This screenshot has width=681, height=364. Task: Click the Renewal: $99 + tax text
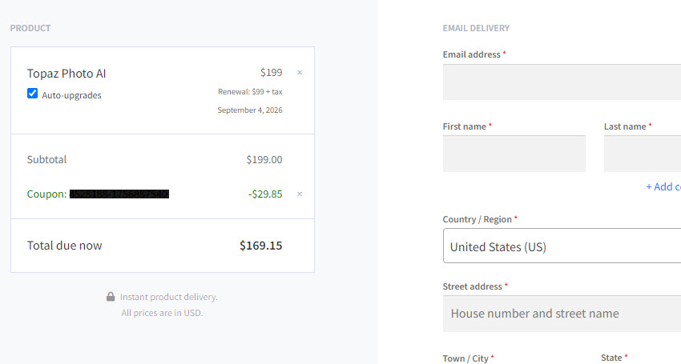(250, 91)
